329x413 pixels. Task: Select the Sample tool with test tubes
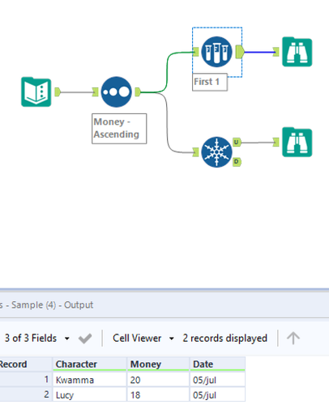(216, 52)
